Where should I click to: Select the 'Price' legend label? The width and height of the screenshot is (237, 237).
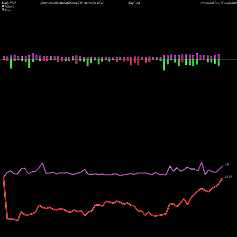tap(8, 10)
